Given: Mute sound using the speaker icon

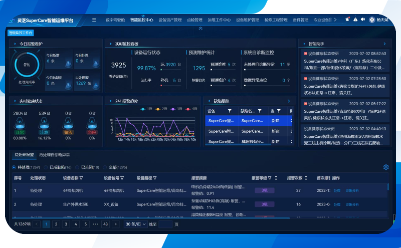Looking at the screenshot, I should 363,20.
